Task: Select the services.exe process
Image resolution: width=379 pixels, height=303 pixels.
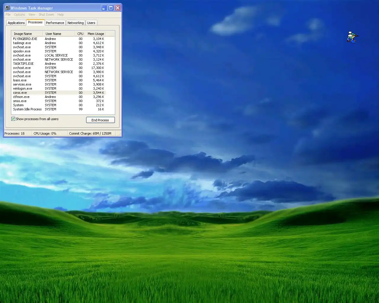Action: 59,84
